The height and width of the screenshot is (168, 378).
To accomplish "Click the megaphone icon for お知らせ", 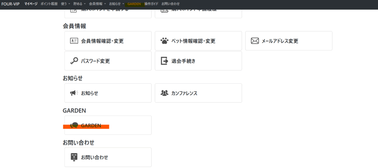I will (74, 93).
